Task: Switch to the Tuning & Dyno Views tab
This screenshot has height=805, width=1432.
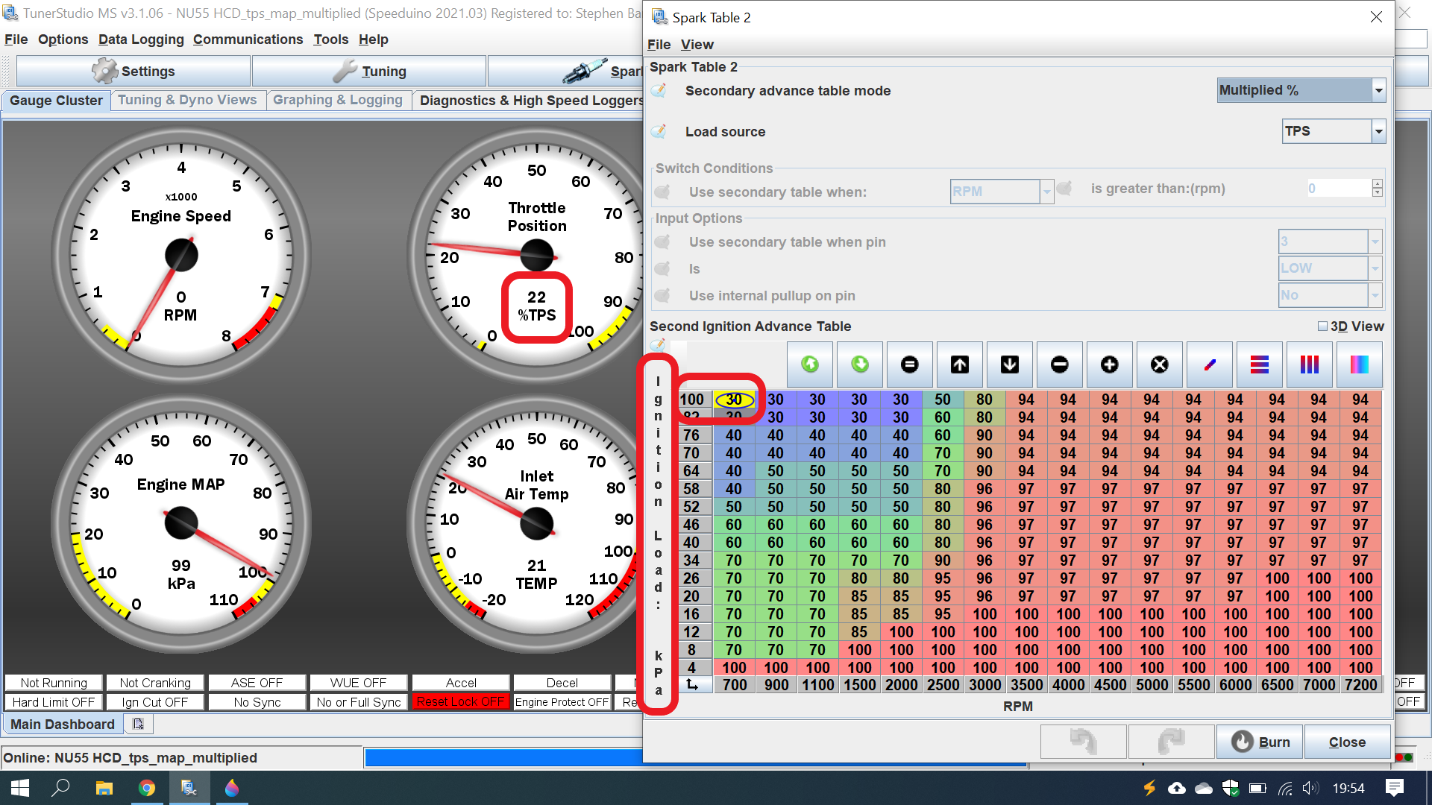Action: coord(188,100)
